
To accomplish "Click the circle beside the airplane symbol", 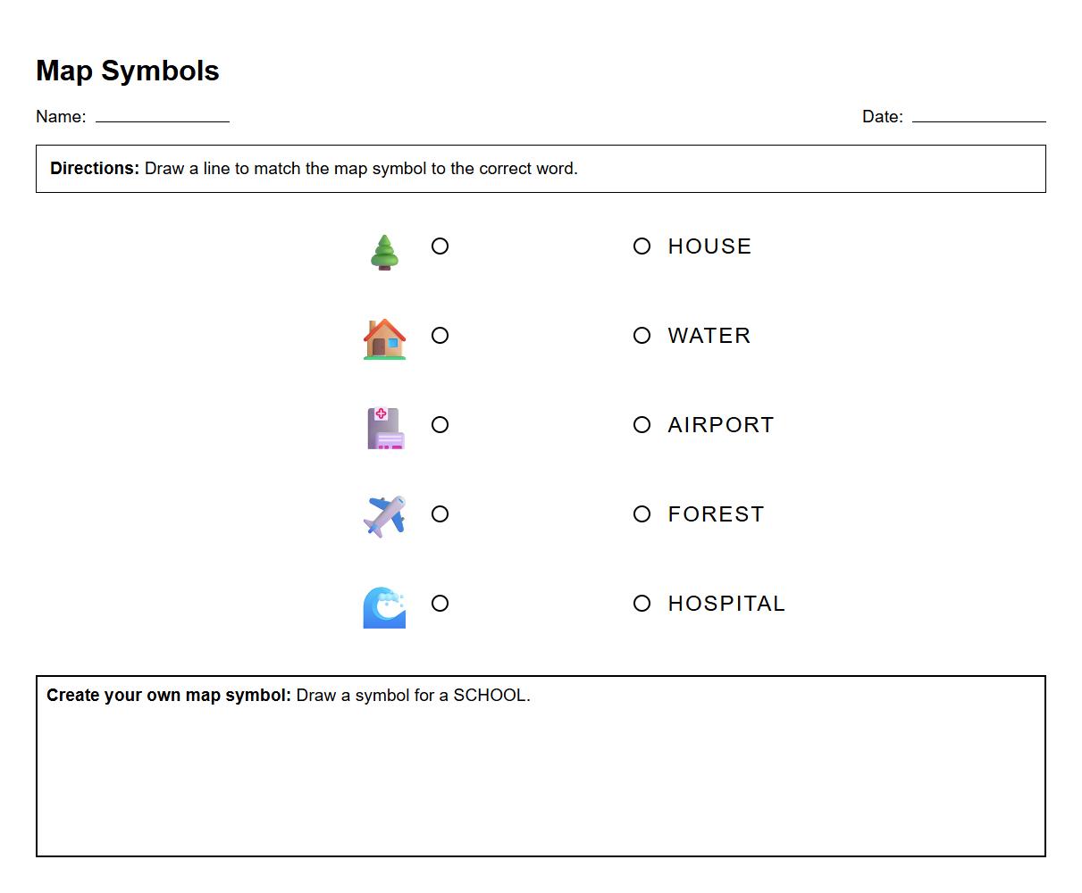I will coord(440,514).
